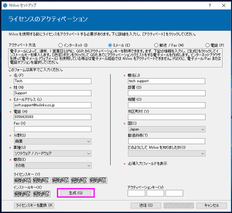The image size is (232, 213).
Task: Click the 都道府県 input field
Action: pyautogui.click(x=167, y=141)
